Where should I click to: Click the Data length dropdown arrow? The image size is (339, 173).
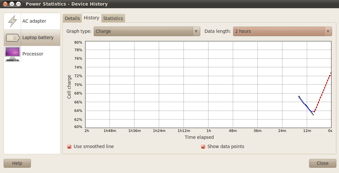pyautogui.click(x=328, y=31)
